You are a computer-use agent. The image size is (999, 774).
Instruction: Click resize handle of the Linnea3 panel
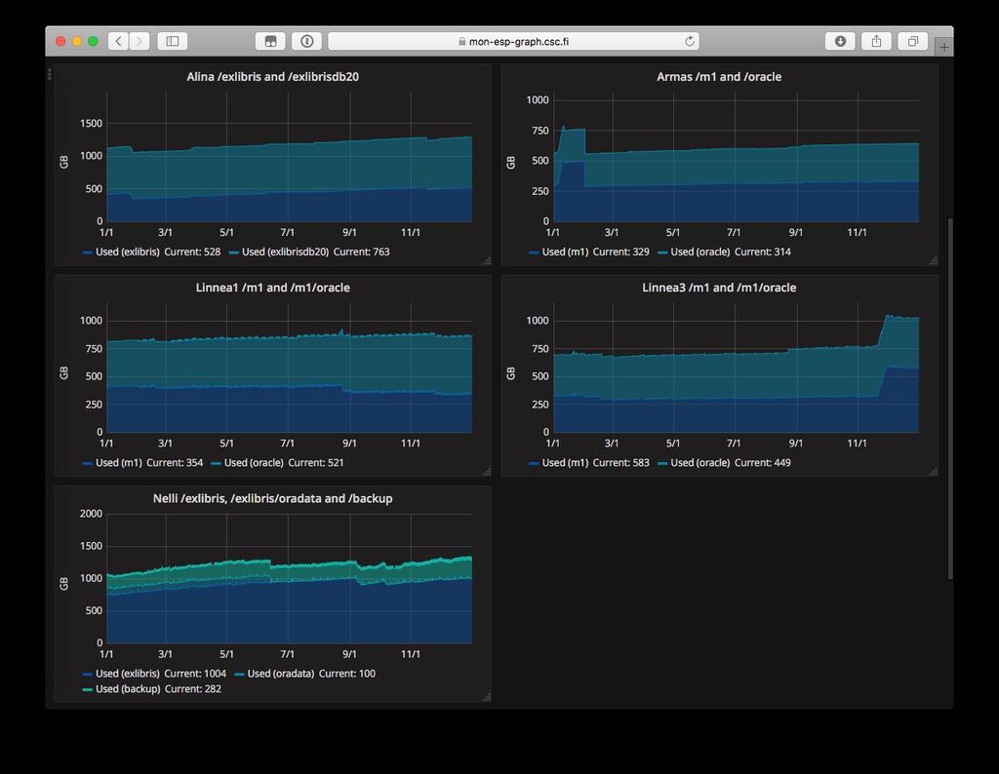click(x=934, y=472)
